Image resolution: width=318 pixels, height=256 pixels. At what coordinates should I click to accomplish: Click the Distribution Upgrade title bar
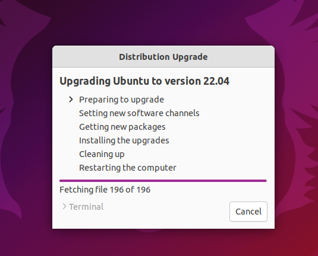point(163,57)
